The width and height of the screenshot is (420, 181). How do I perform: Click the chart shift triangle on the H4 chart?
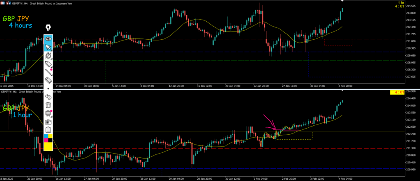(x=342, y=1)
